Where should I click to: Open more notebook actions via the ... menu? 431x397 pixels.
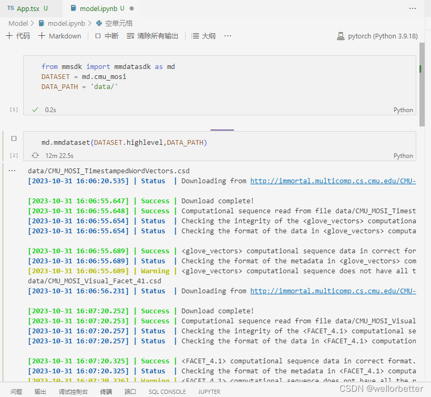pos(227,36)
